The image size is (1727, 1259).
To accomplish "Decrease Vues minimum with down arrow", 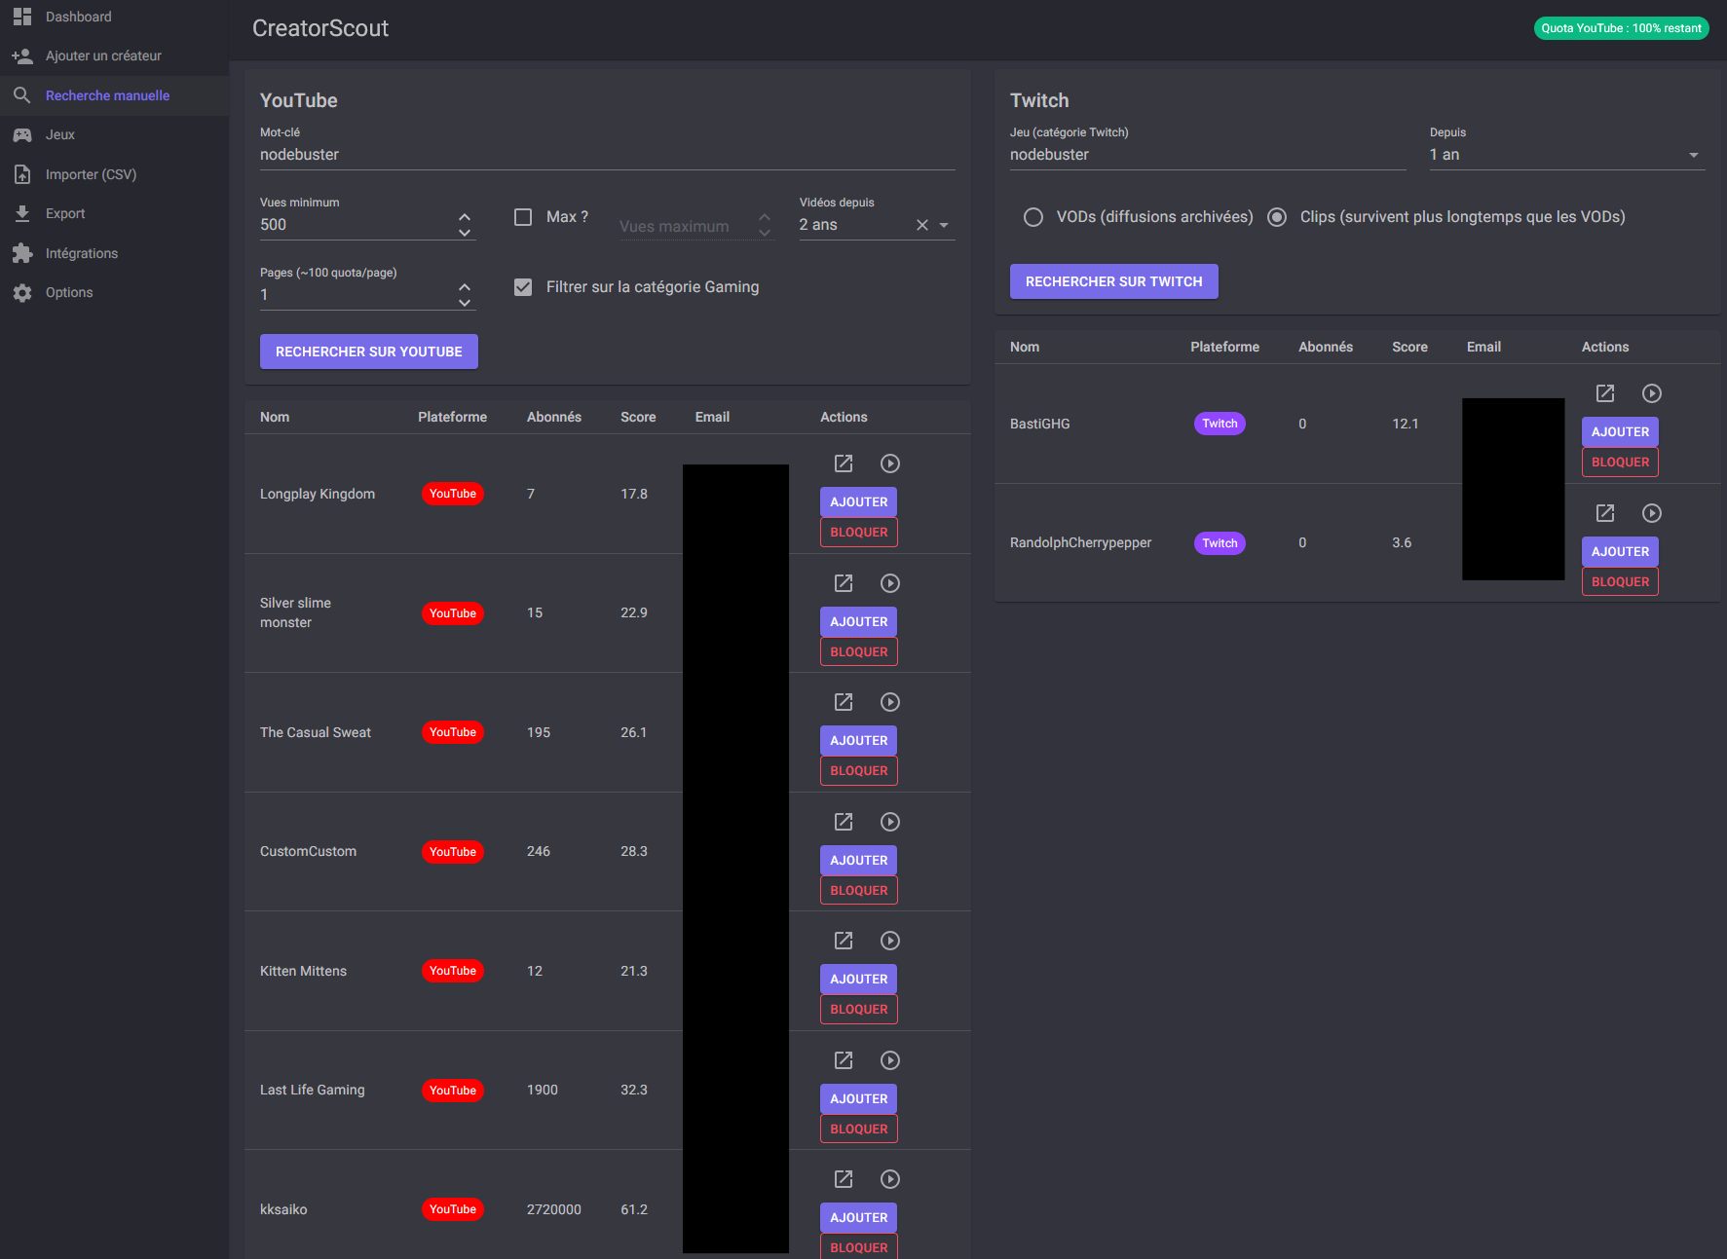I will point(465,233).
